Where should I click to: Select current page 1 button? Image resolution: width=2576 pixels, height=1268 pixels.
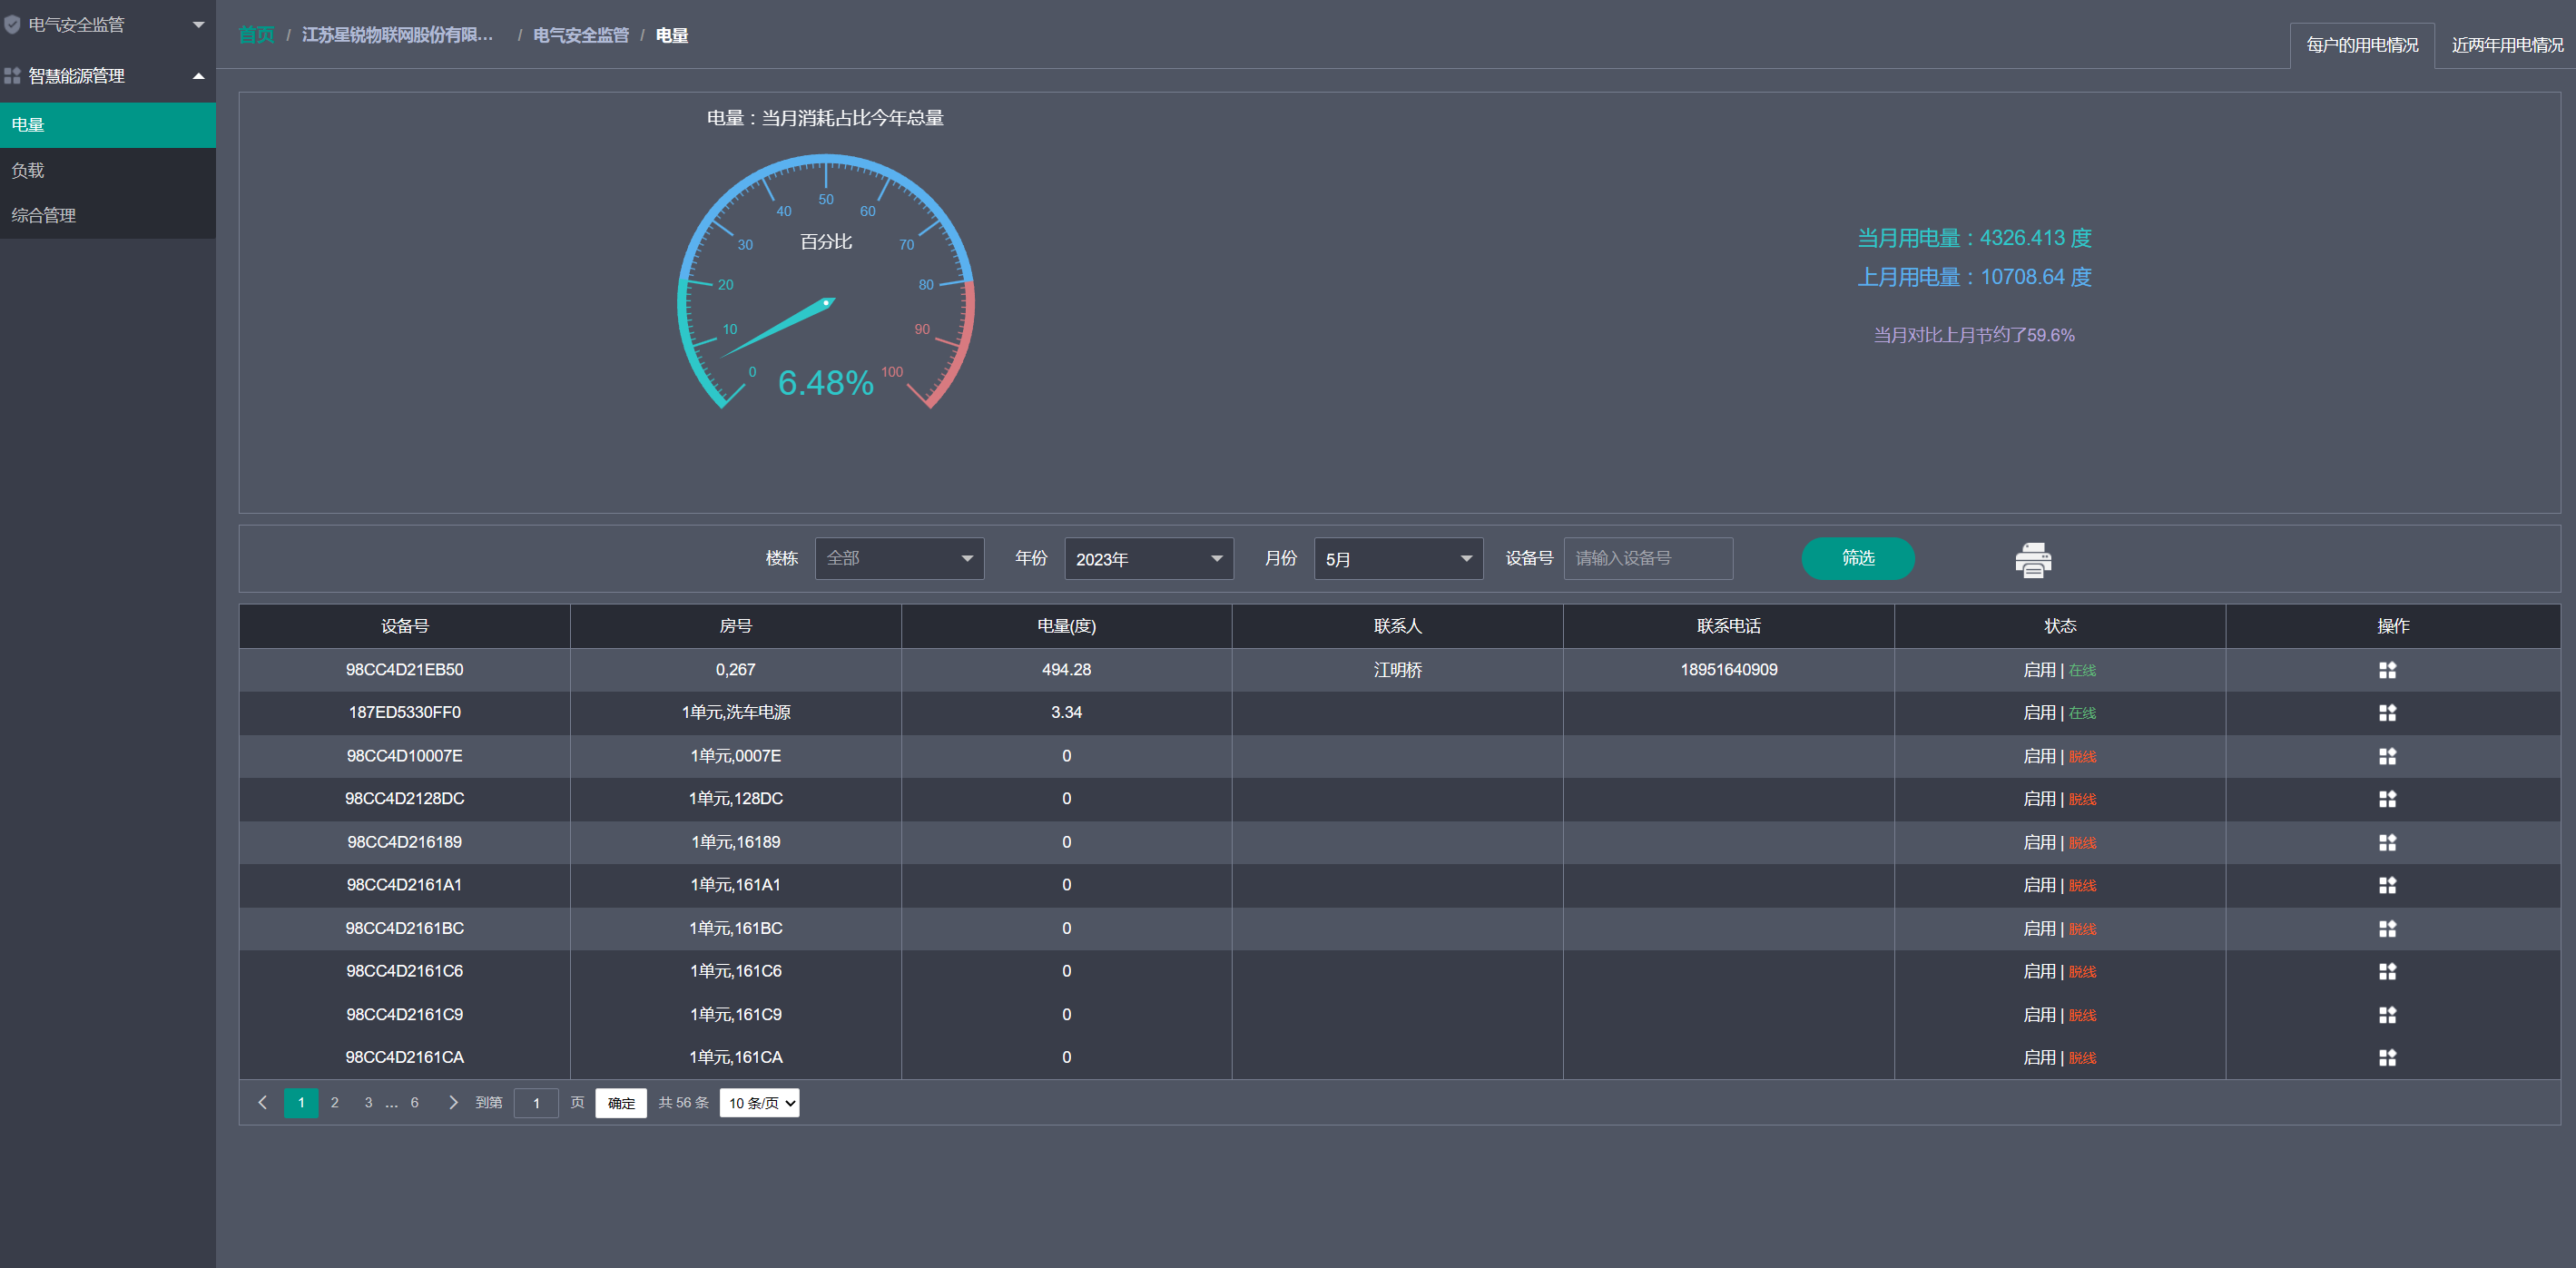(x=301, y=1102)
